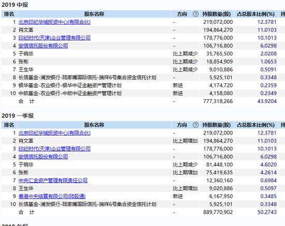Open 北京印纪华城投资中心 link in 2019 一季报
The height and width of the screenshot is (226, 285).
pos(54,133)
